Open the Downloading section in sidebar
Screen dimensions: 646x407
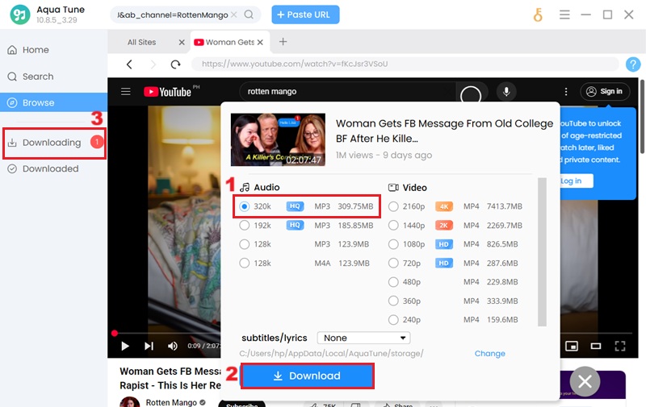point(52,143)
